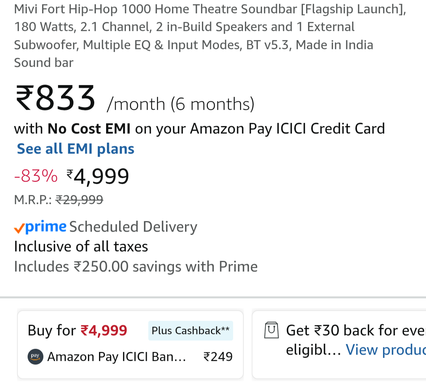The height and width of the screenshot is (382, 426).
Task: Tap the Mivi Fort Hip-Hop 1000 product title
Action: tap(209, 35)
